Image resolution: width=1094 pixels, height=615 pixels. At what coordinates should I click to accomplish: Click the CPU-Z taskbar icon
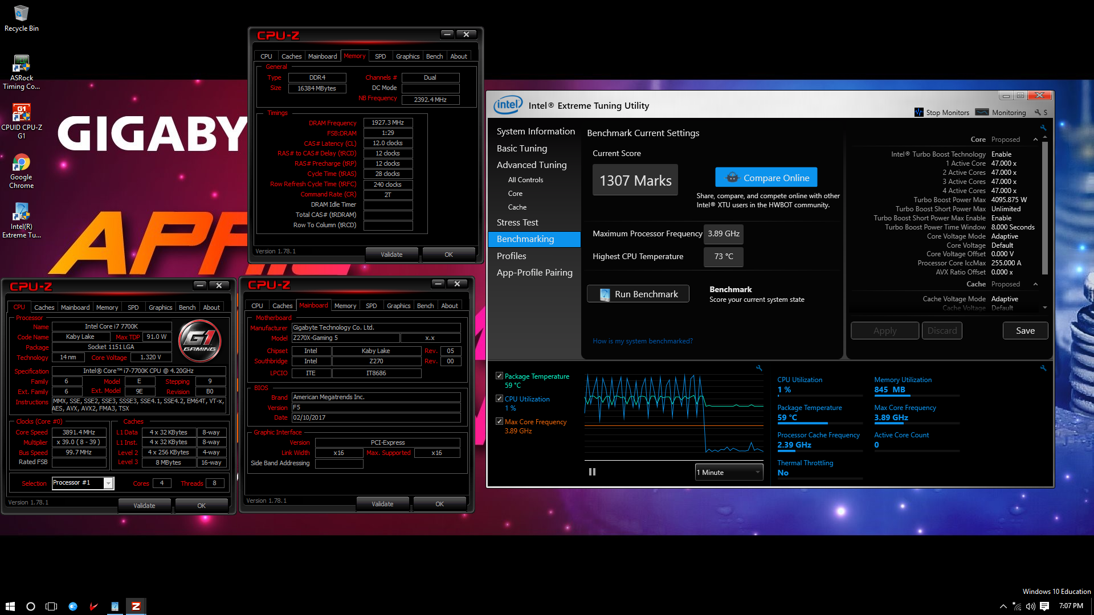point(136,606)
